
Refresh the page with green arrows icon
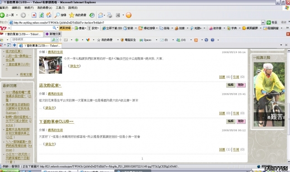41,15
